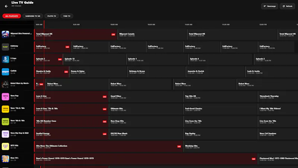The image size is (298, 168).
Task: Open the Now 70's channel logo
Action: click(5, 159)
